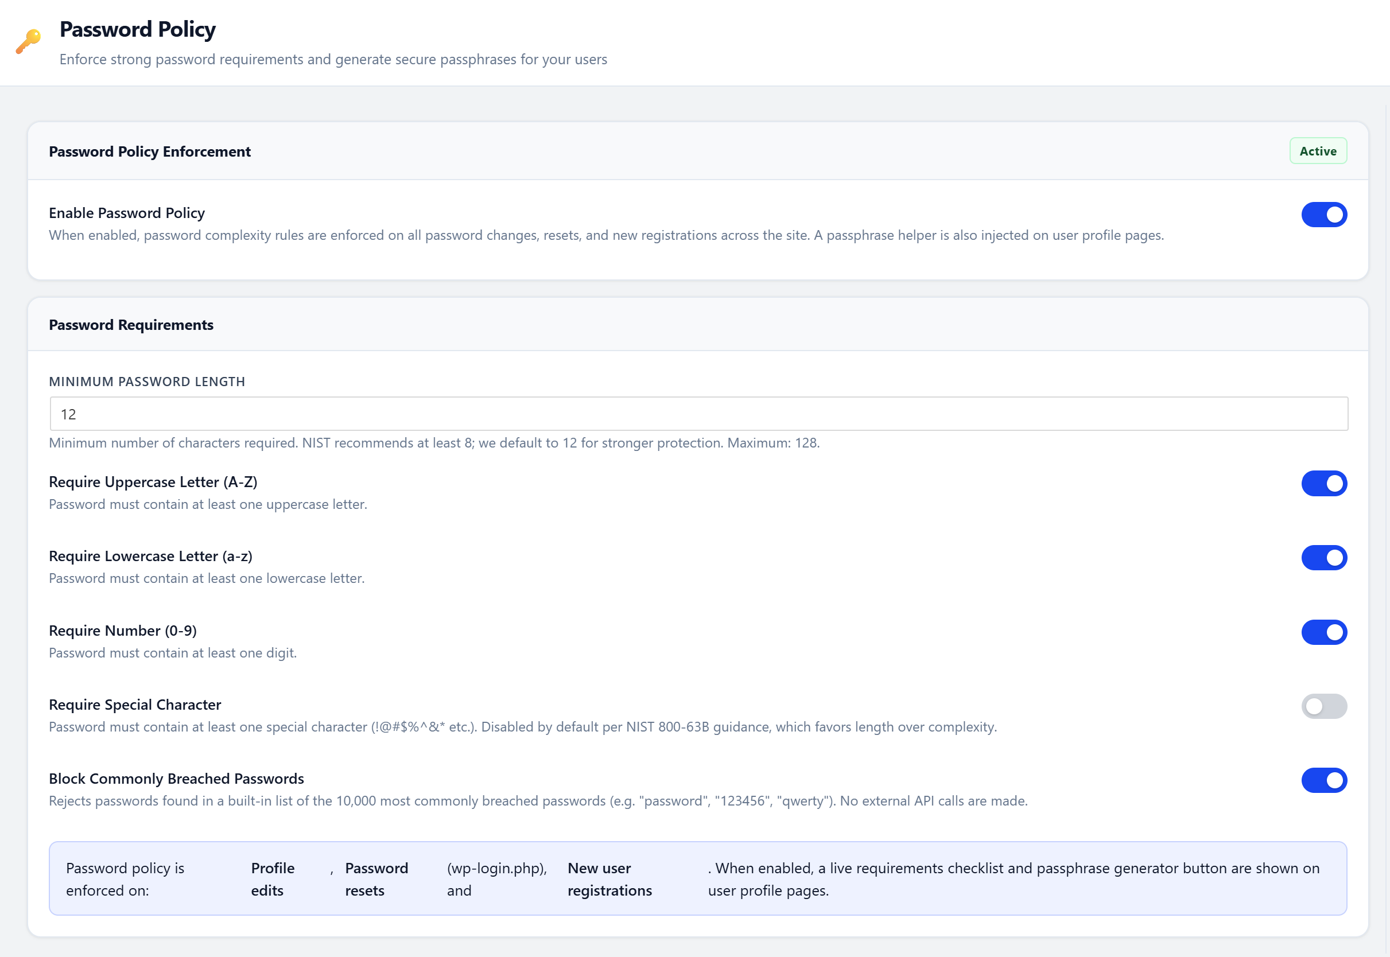
Task: Click the MINIMUM PASSWORD LENGTH label
Action: point(147,381)
